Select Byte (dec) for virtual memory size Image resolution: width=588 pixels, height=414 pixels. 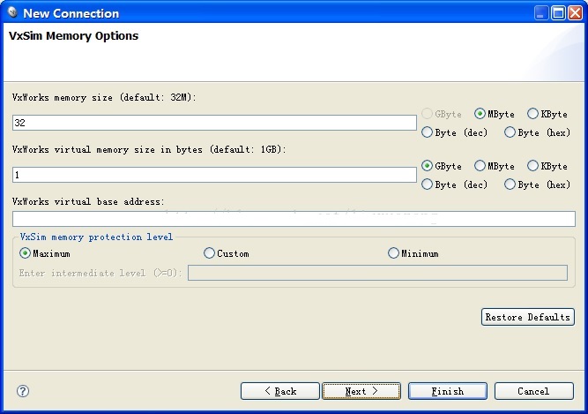click(454, 184)
